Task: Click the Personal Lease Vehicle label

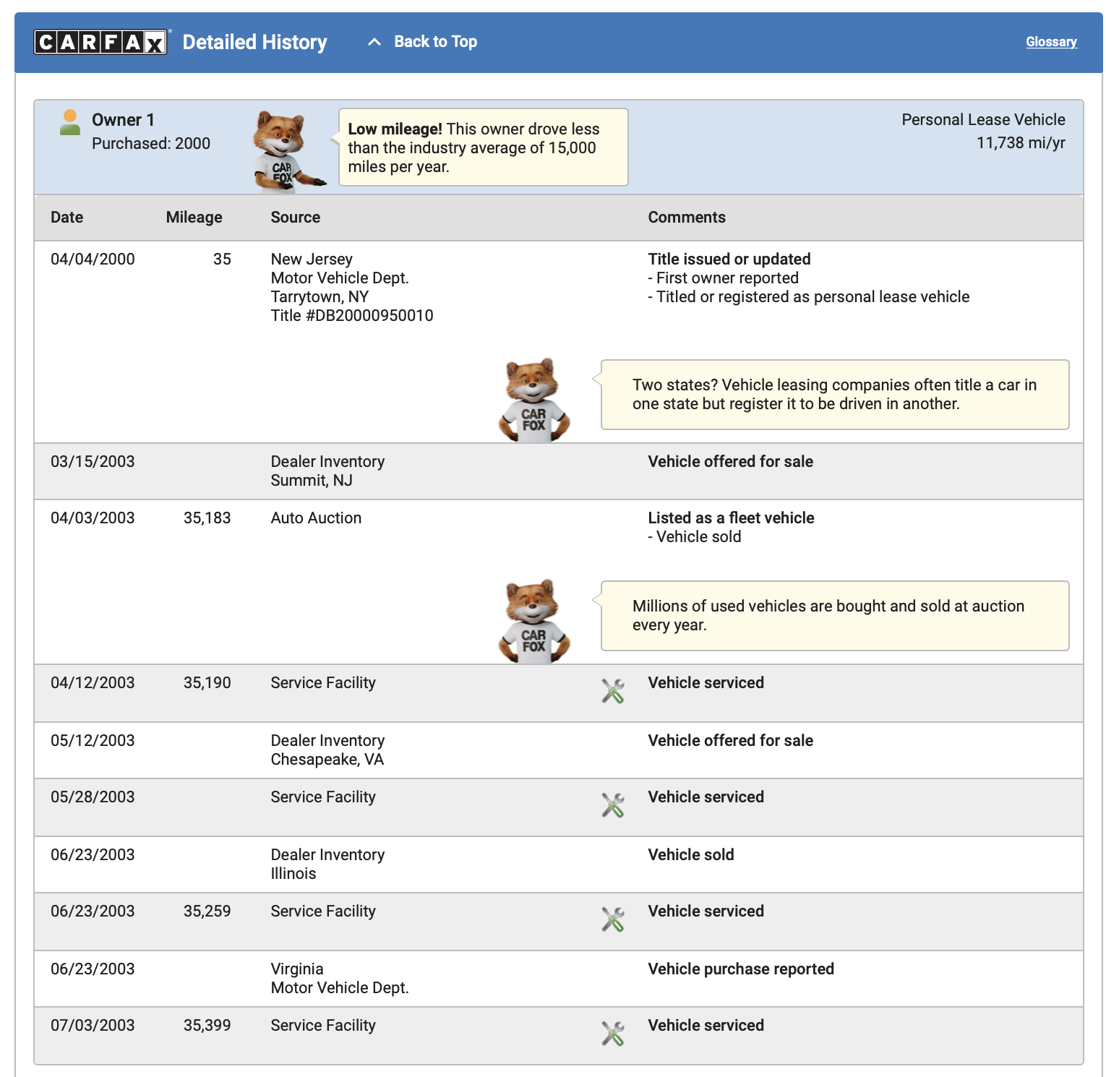Action: click(x=983, y=120)
